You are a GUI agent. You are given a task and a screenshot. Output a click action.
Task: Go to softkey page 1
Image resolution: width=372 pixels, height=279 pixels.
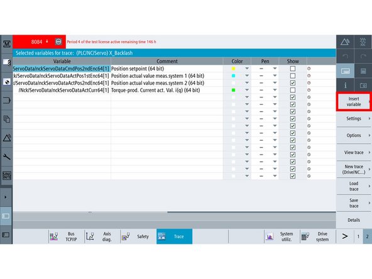(x=358, y=236)
